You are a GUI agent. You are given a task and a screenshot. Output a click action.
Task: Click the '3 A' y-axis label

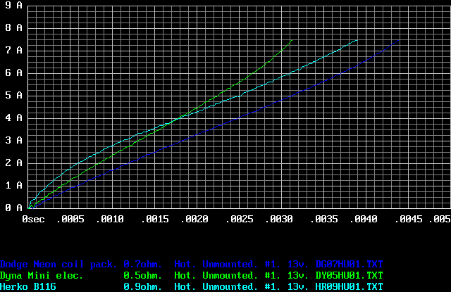point(13,140)
